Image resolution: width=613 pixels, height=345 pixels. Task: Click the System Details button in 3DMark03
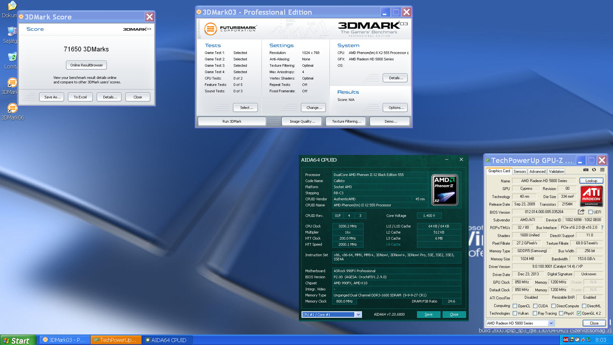(x=396, y=78)
